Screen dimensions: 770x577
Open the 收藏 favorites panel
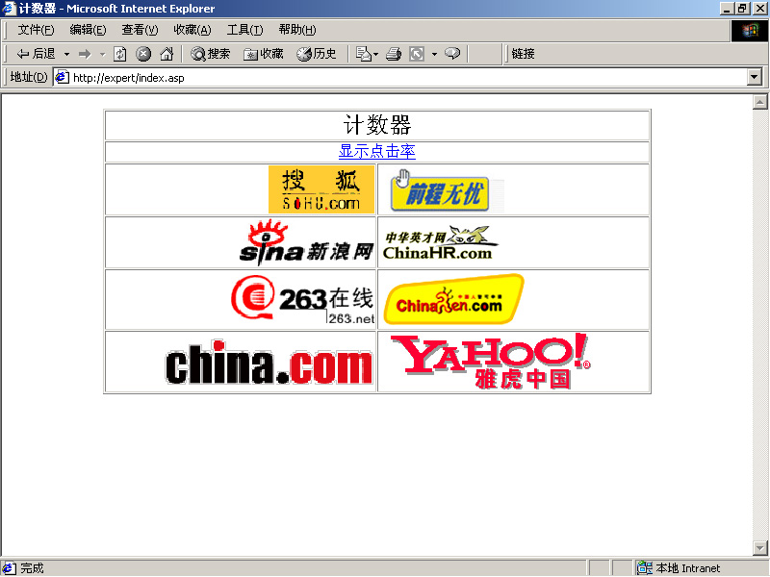click(x=264, y=54)
